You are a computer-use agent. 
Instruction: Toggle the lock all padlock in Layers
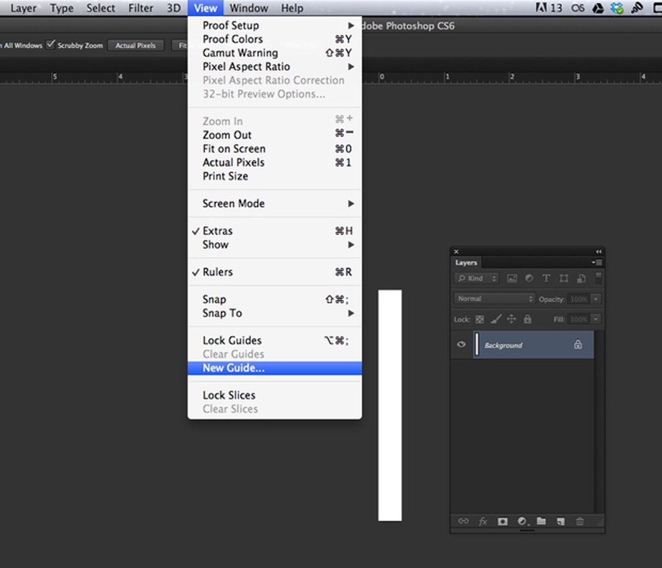pyautogui.click(x=527, y=320)
